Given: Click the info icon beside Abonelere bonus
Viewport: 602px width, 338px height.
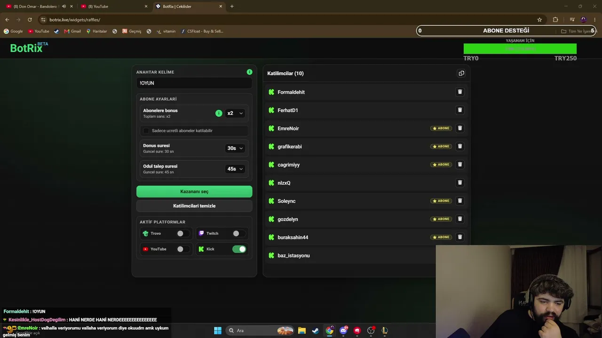Looking at the screenshot, I should [219, 113].
